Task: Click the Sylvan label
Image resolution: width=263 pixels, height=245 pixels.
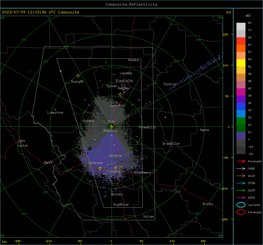Action: pyautogui.click(x=112, y=86)
